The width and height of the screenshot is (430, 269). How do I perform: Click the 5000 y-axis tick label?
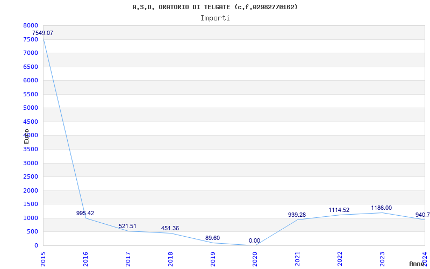tap(31, 108)
